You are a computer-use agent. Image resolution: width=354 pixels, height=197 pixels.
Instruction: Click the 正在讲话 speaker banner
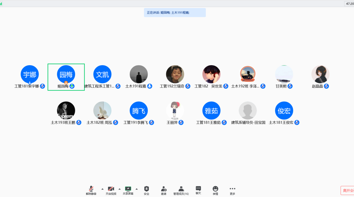[175, 13]
